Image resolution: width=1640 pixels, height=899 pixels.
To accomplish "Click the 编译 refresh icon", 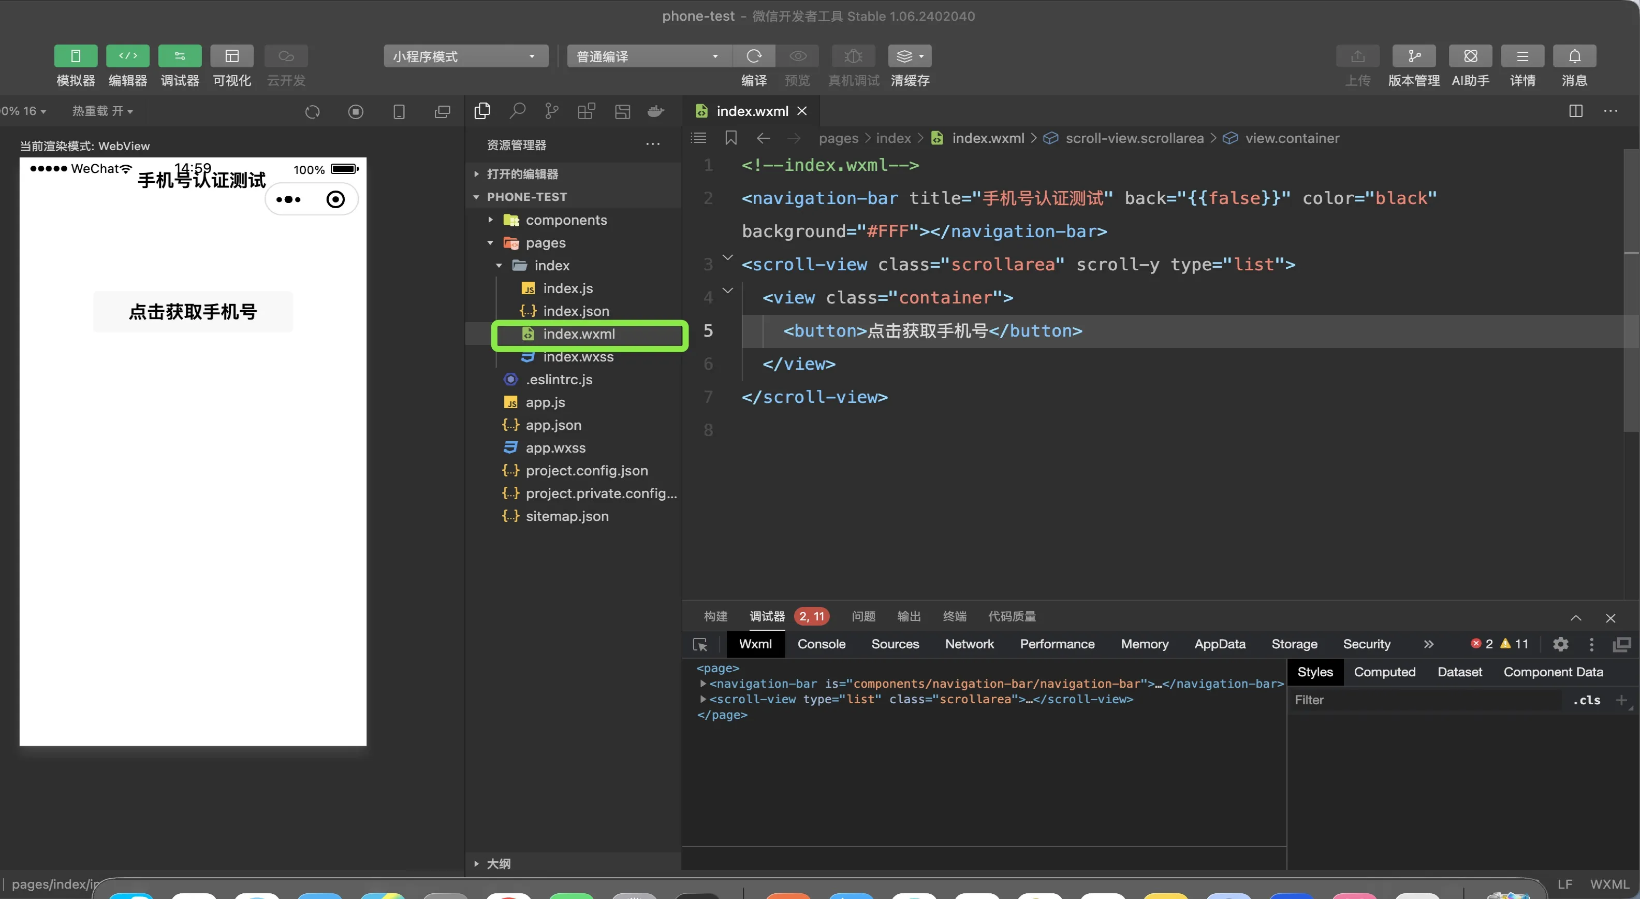I will pyautogui.click(x=754, y=56).
